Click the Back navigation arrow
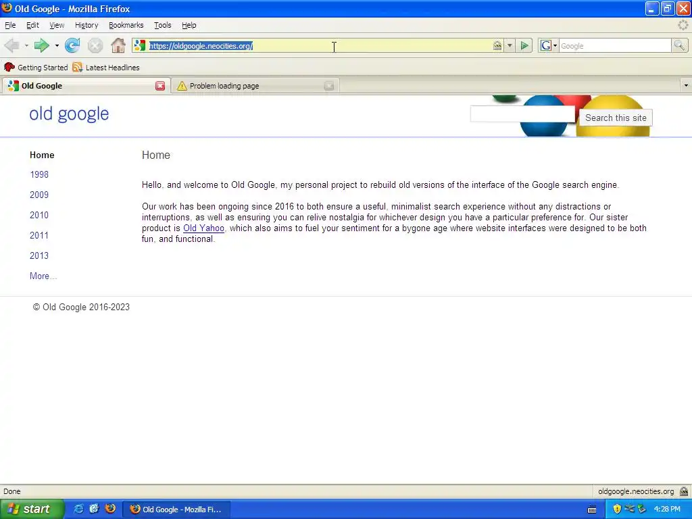Viewport: 692px width, 519px height. pyautogui.click(x=12, y=45)
